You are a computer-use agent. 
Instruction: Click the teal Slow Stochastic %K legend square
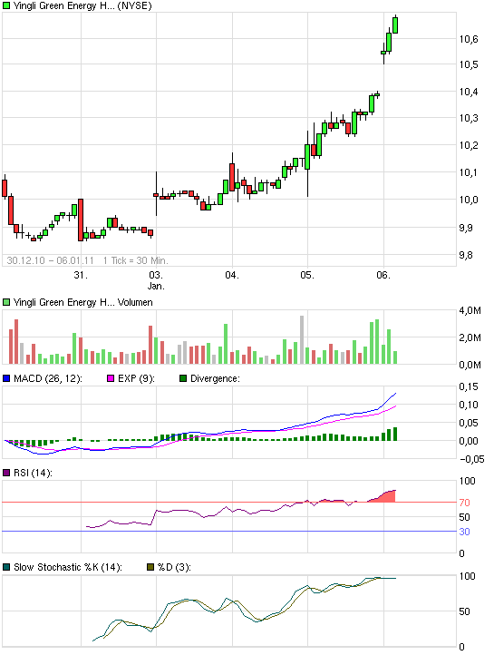(x=6, y=567)
